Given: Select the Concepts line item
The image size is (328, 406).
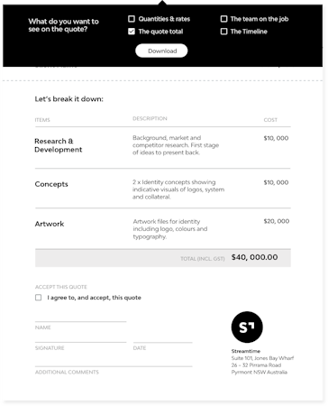Looking at the screenshot, I should coord(51,184).
